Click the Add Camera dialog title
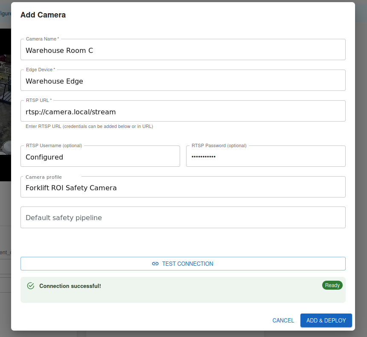 point(43,15)
